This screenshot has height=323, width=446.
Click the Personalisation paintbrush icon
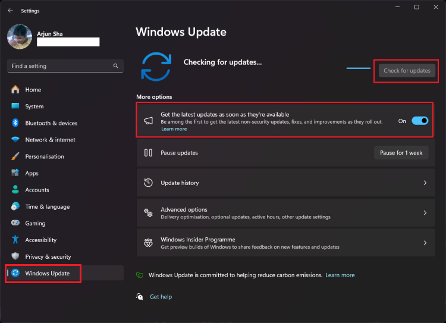point(15,156)
